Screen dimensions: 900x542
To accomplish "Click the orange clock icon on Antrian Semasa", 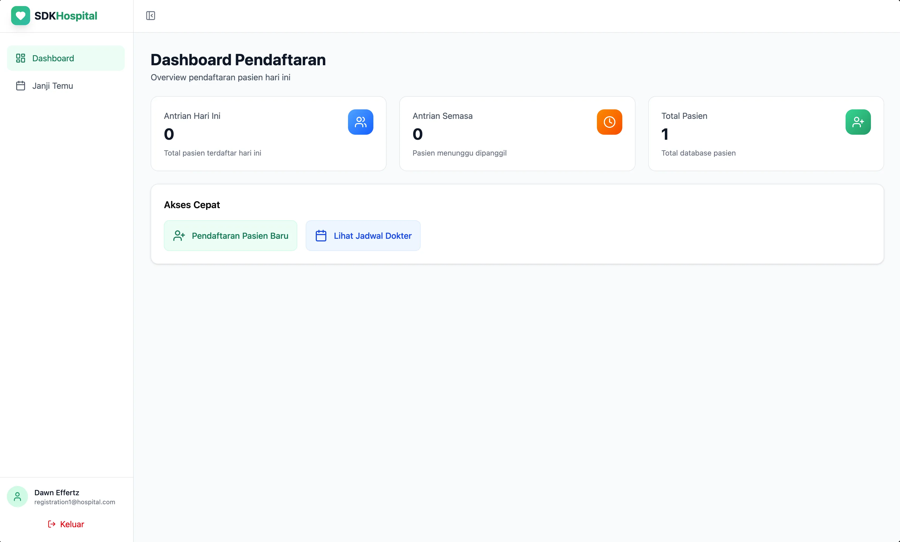I will click(x=609, y=122).
